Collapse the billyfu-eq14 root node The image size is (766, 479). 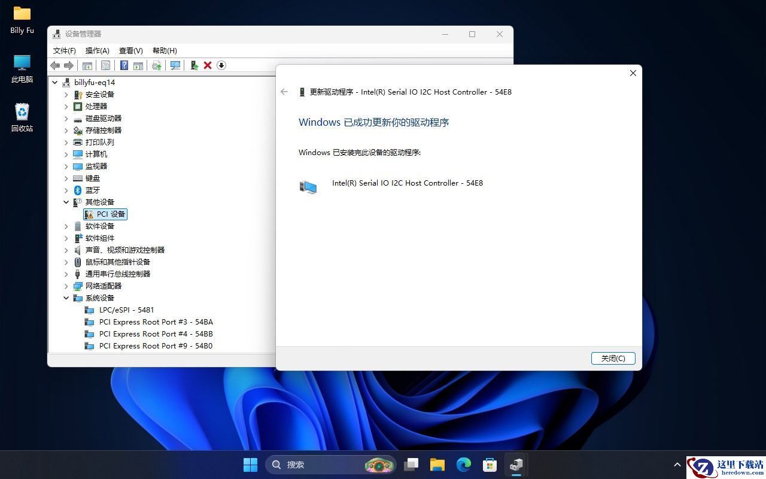(x=55, y=83)
